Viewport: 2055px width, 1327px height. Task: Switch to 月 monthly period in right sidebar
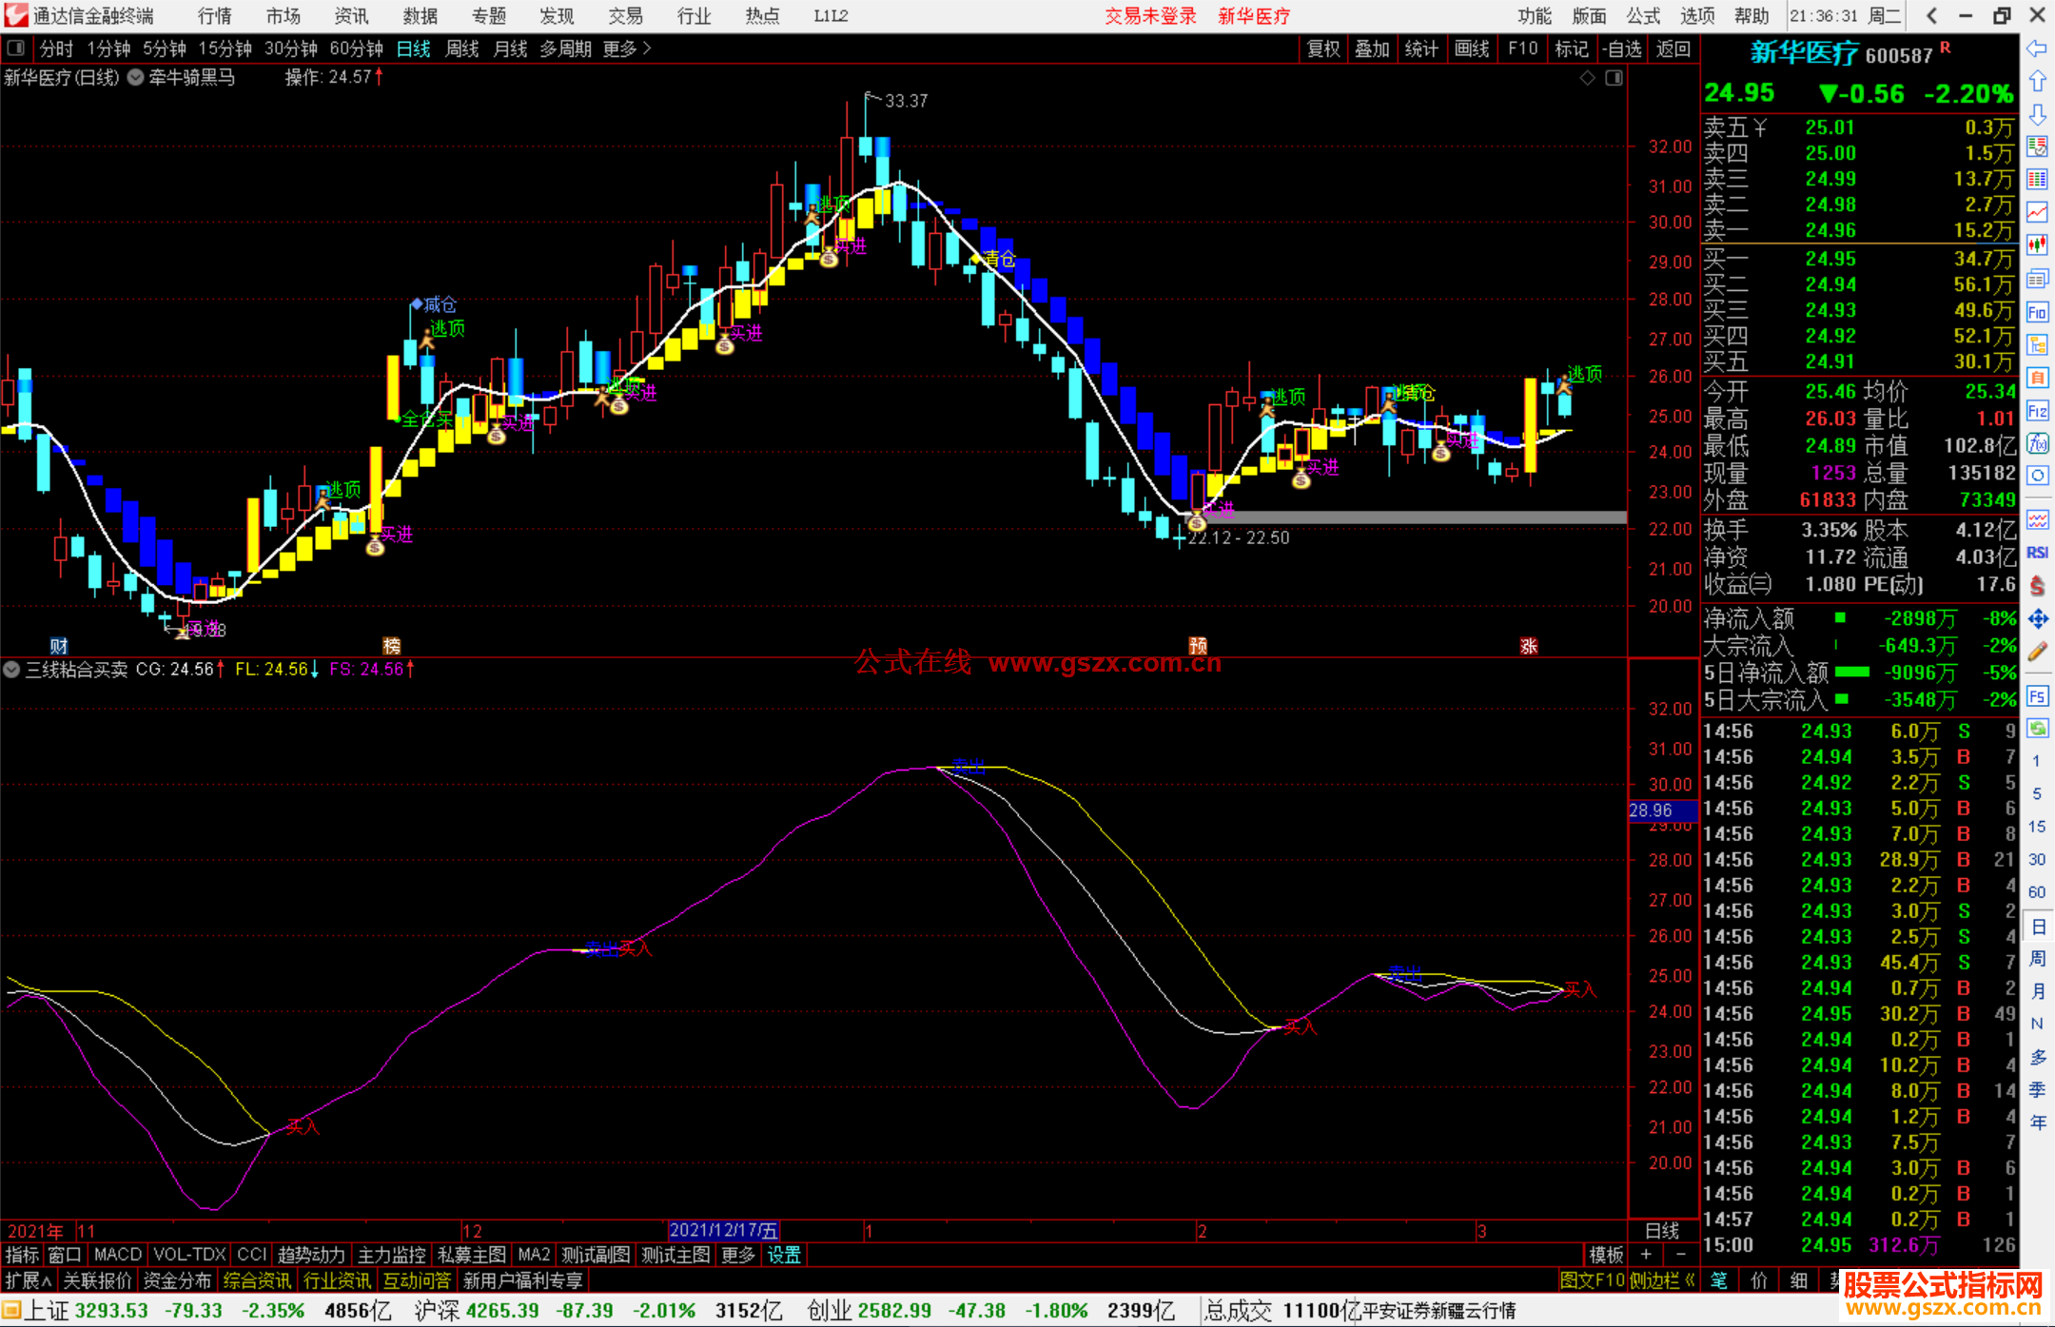tap(2037, 991)
